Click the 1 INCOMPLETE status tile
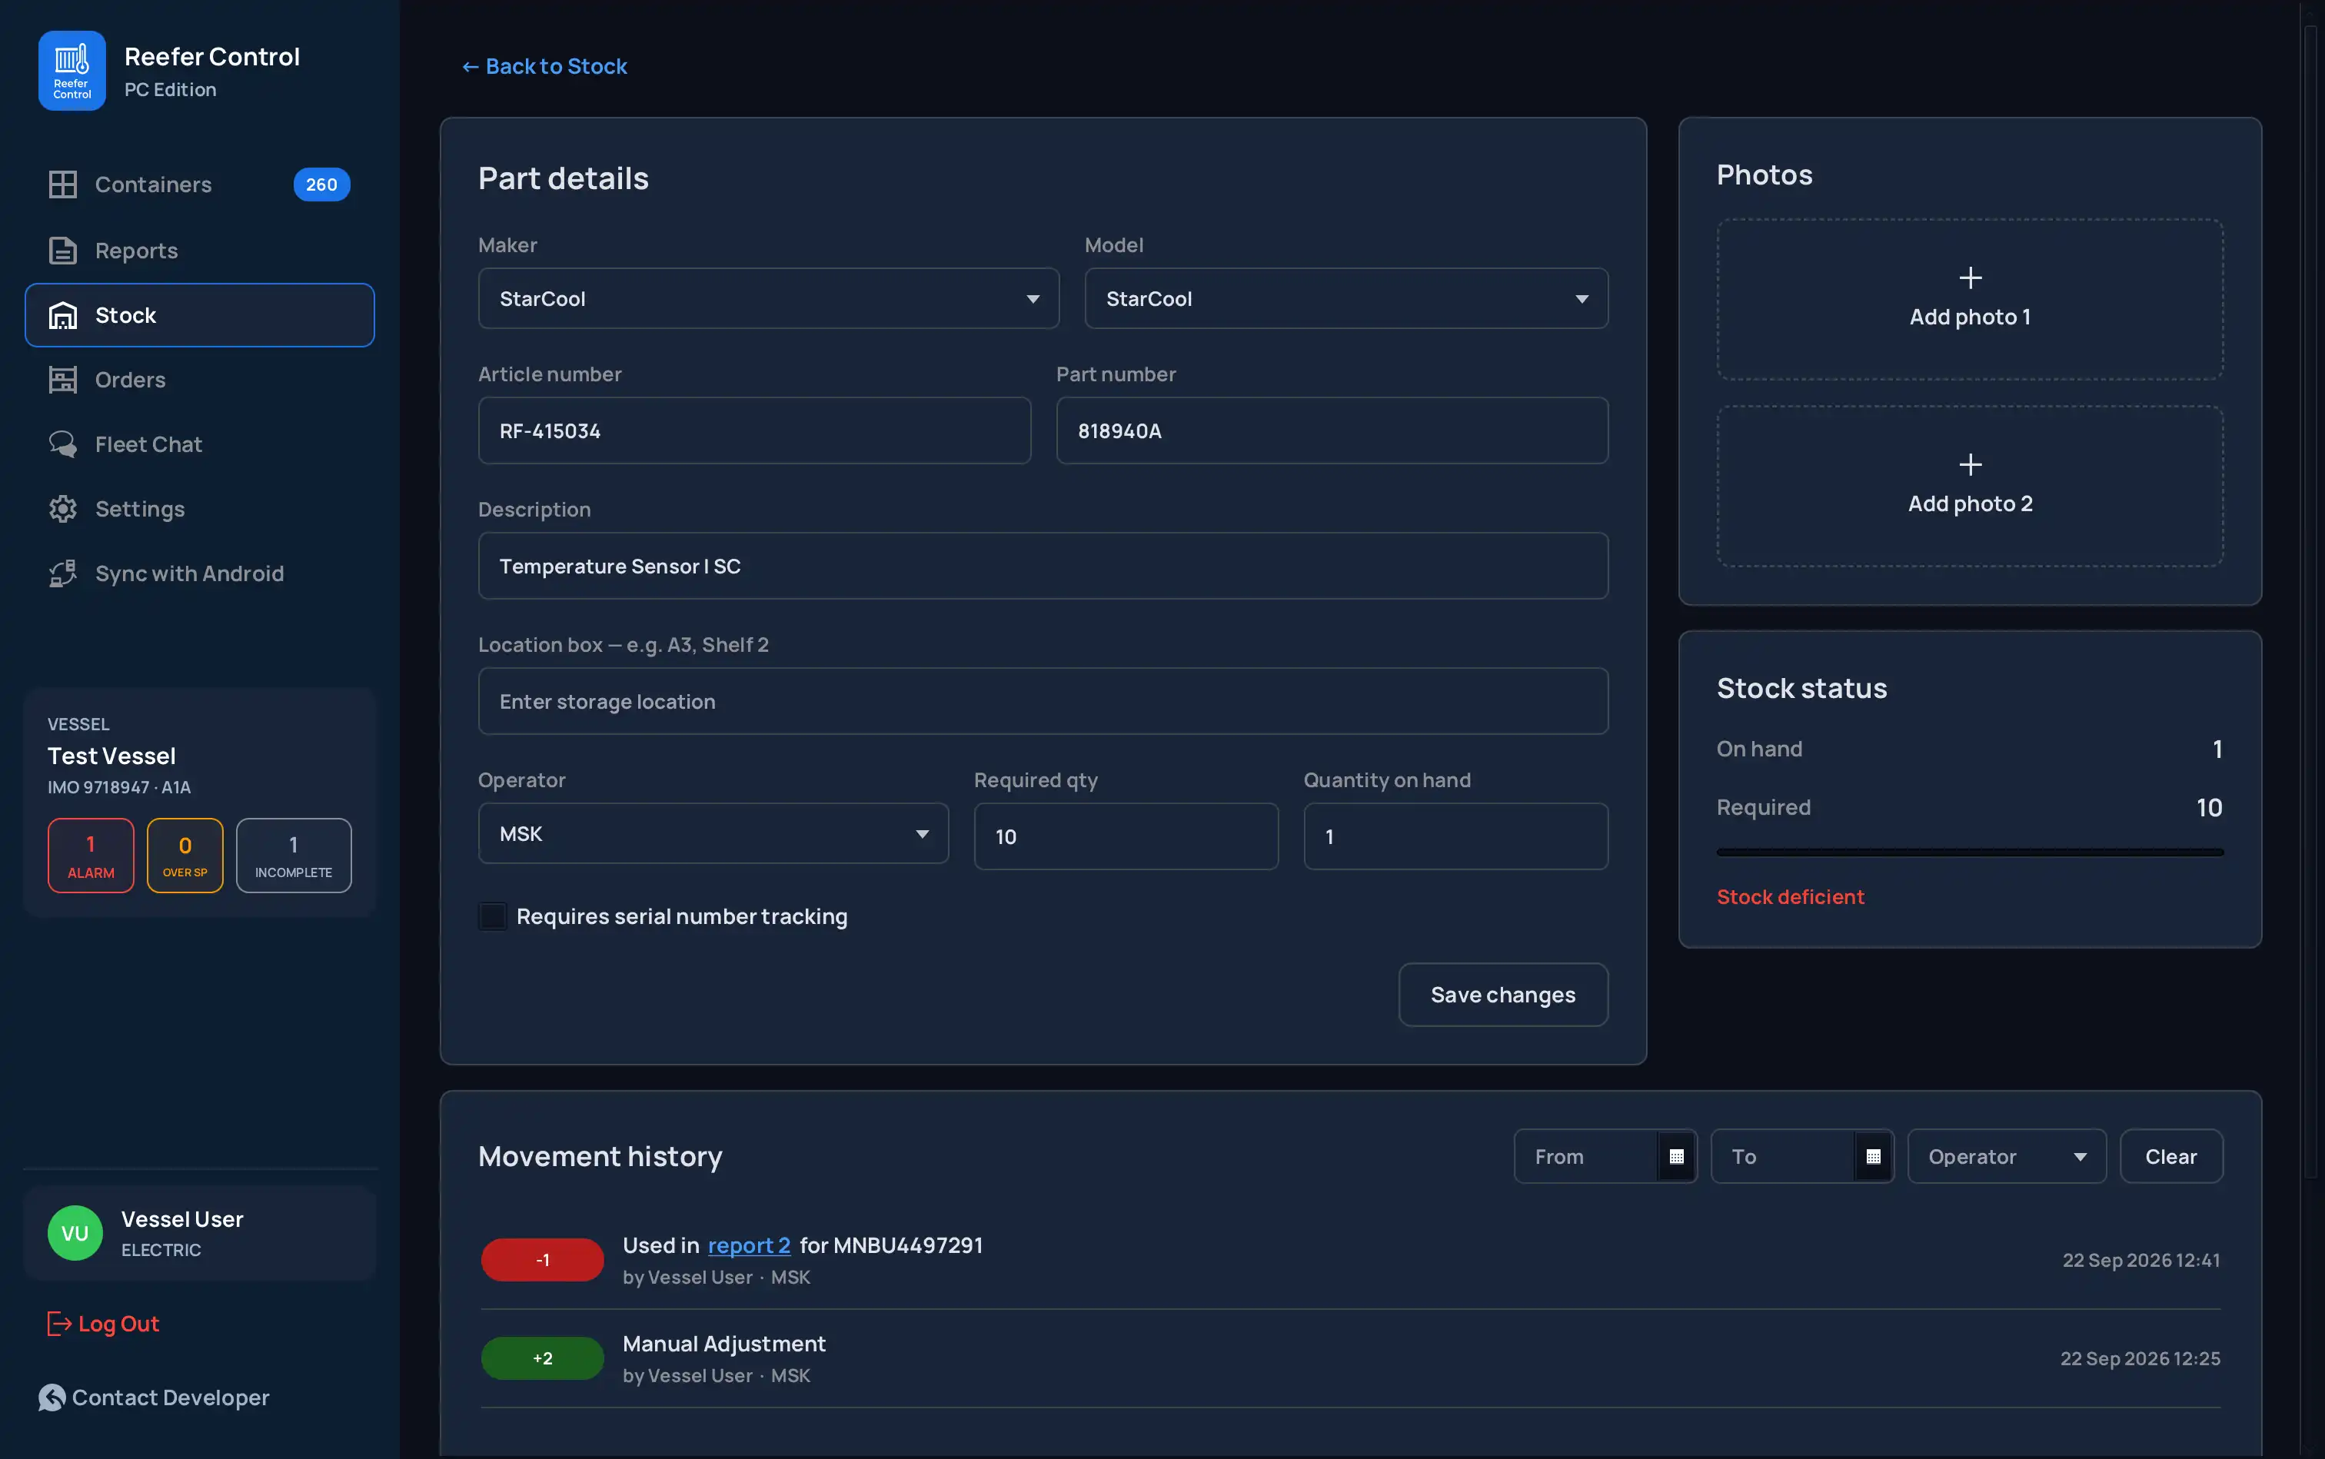This screenshot has width=2325, height=1459. point(294,856)
